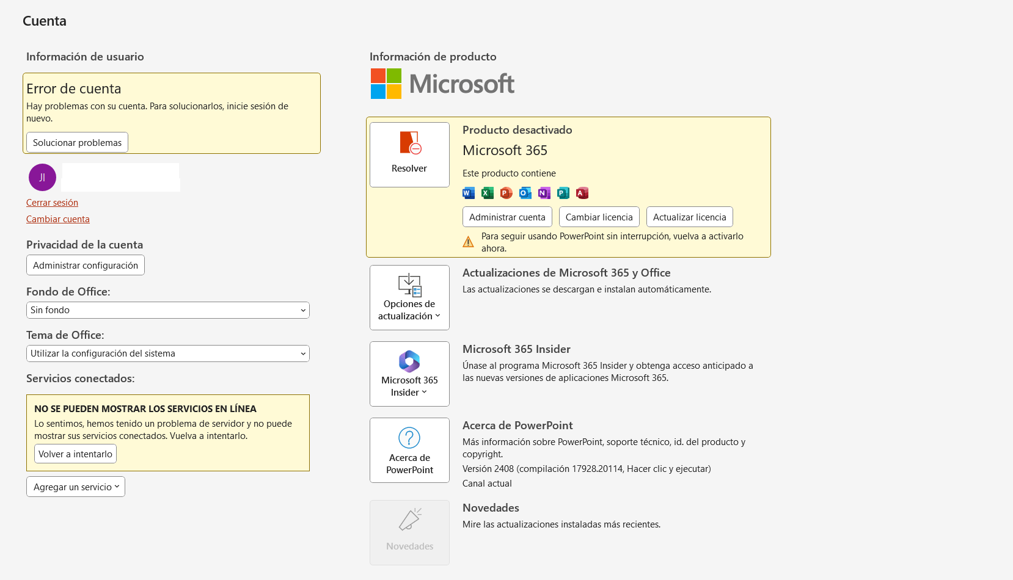Open Administrar configuración for privacy

(x=86, y=265)
